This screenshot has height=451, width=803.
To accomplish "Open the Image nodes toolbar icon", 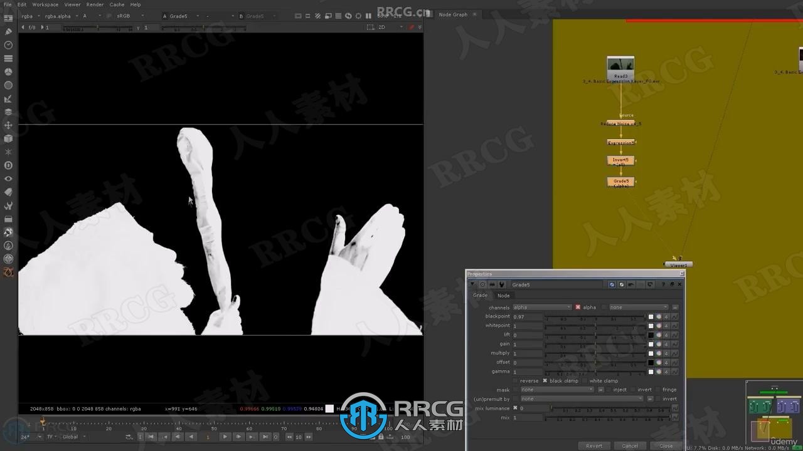I will point(8,18).
